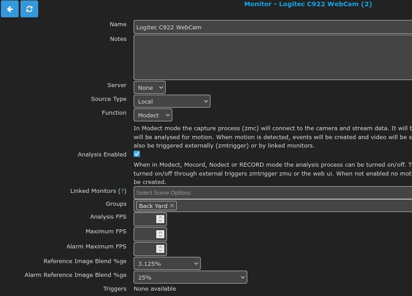This screenshot has width=412, height=296.
Task: Click the refresh button
Action: [x=29, y=9]
